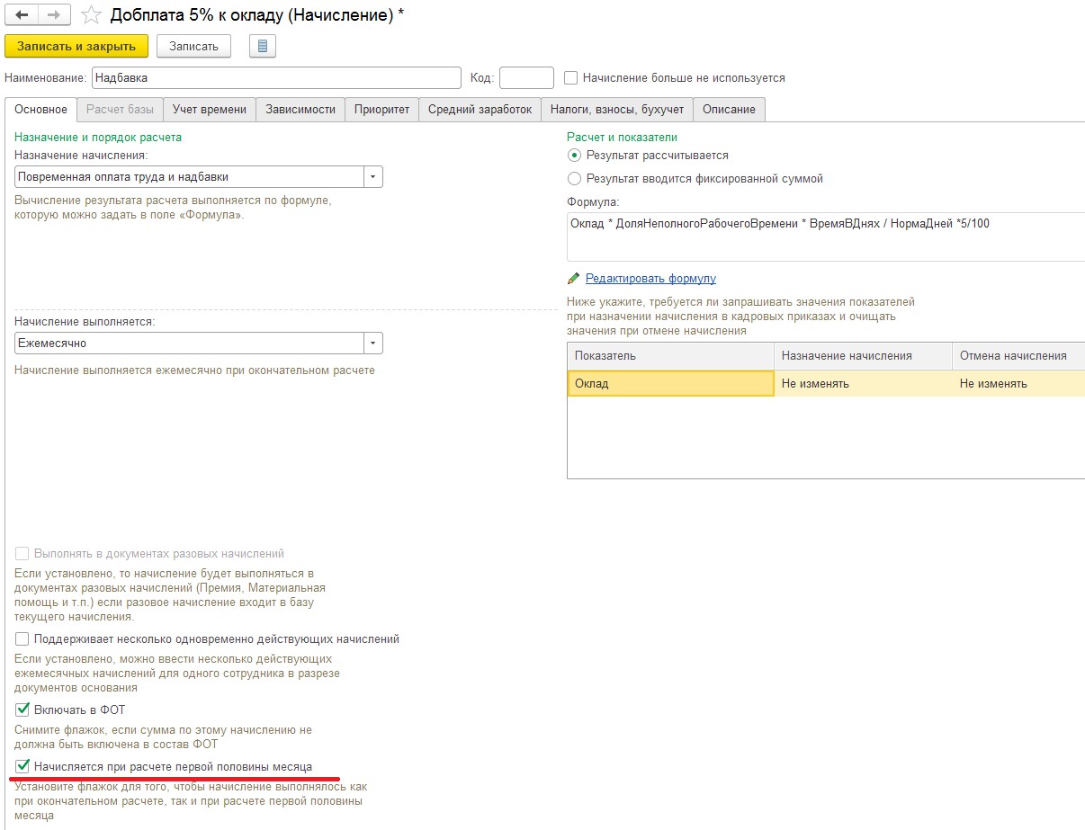Uncheck 'Включать в ФОТ' checkbox
The height and width of the screenshot is (830, 1085).
click(22, 710)
